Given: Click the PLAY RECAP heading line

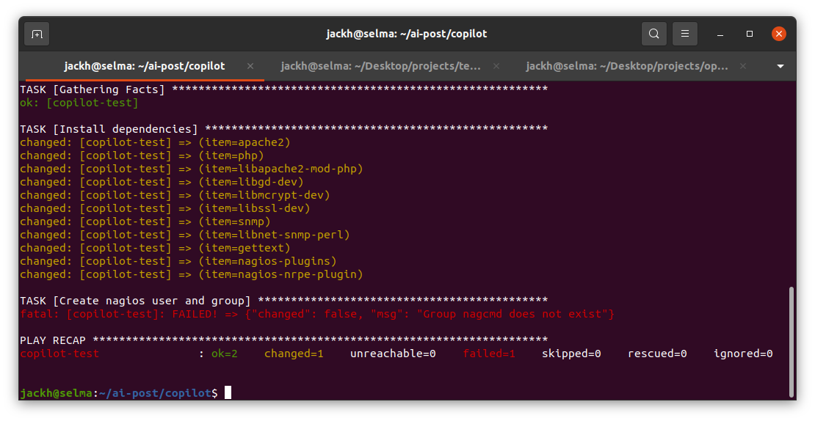Looking at the screenshot, I should pos(284,340).
